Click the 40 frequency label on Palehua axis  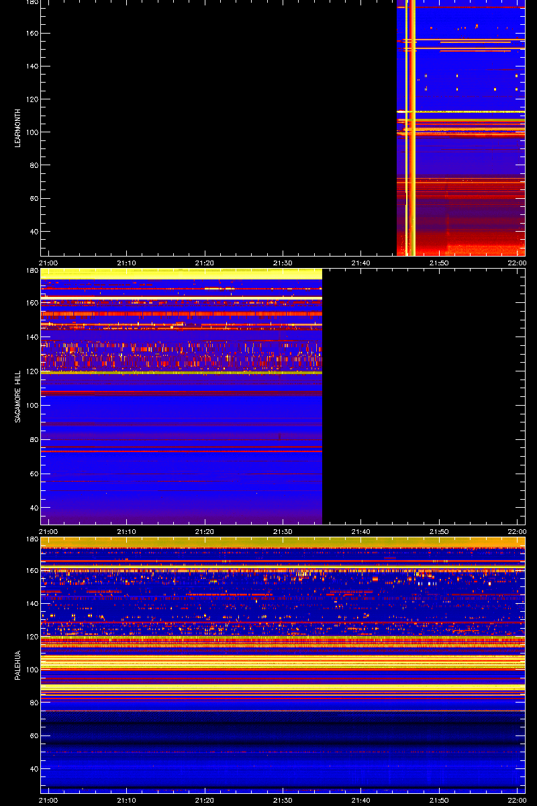[33, 768]
